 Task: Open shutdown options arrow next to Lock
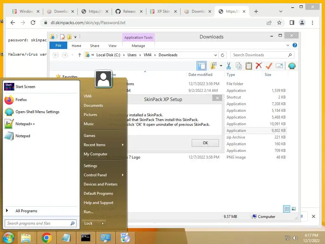click(x=103, y=223)
